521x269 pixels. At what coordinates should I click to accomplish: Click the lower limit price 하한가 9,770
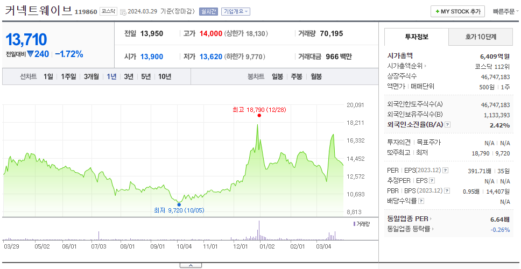(x=245, y=57)
